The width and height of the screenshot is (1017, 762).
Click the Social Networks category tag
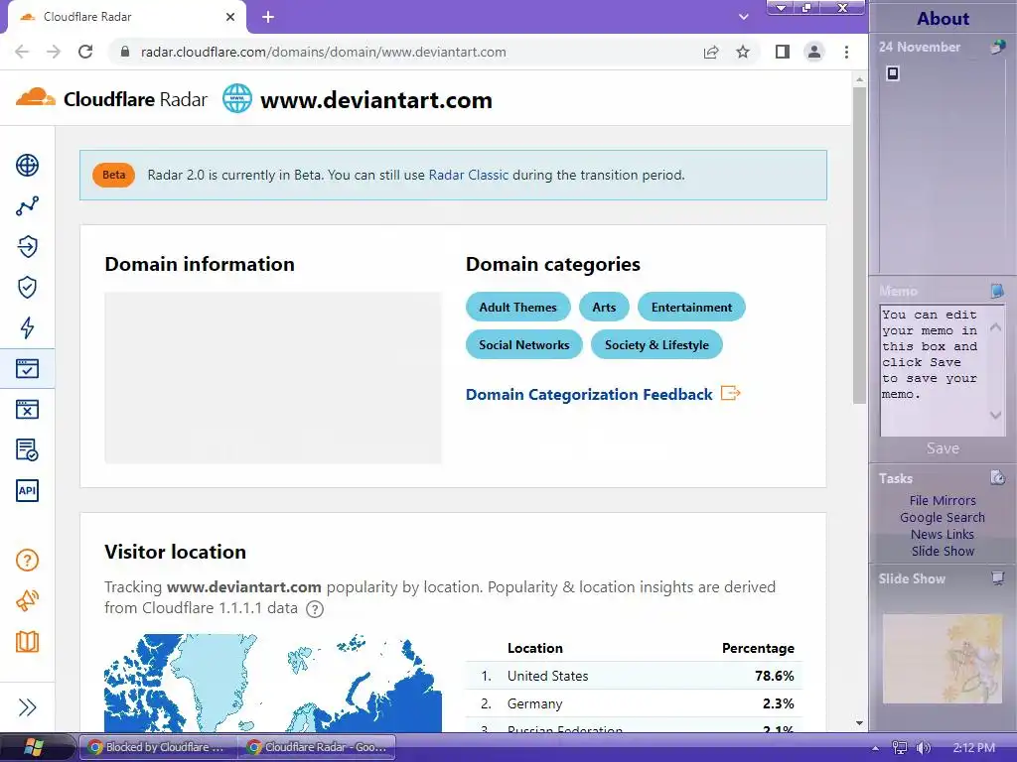524,344
